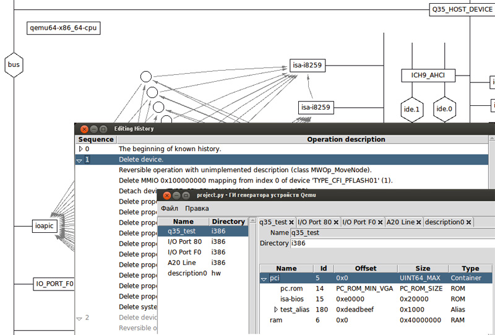Expand the test_alias memory row
The height and width of the screenshot is (335, 495).
click(276, 310)
